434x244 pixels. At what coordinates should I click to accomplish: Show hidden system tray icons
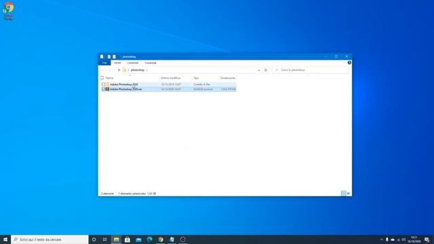coord(382,239)
